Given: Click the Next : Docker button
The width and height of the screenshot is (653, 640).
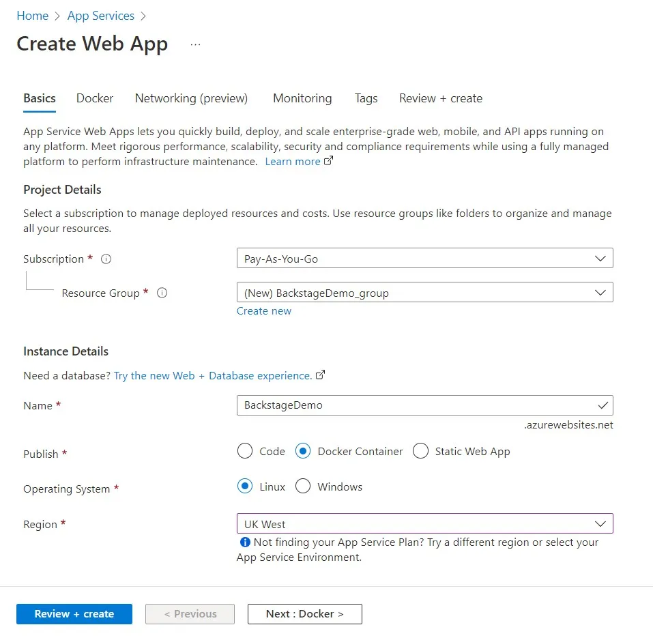Looking at the screenshot, I should (305, 614).
